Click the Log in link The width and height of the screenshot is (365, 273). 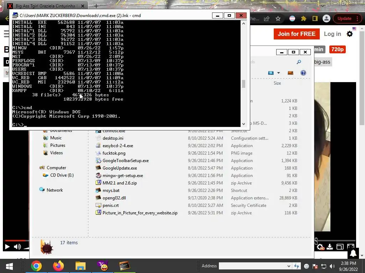(333, 34)
